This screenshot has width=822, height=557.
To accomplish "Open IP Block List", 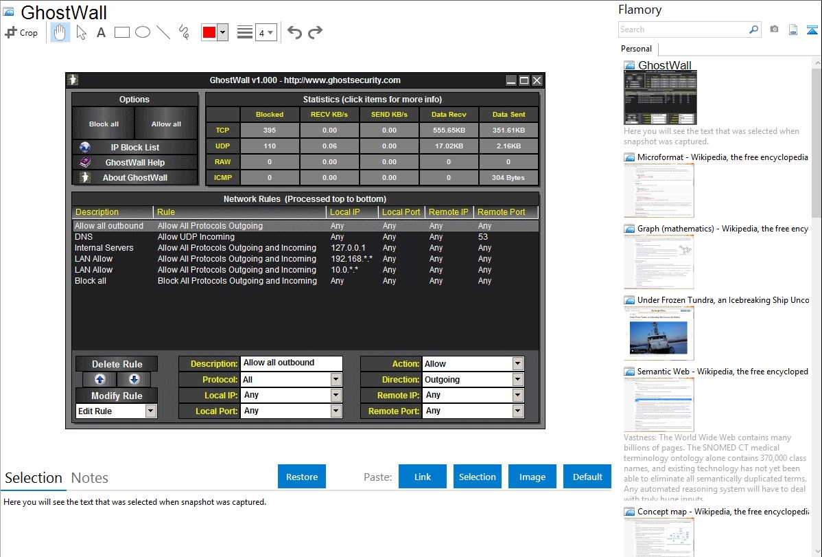I will [135, 148].
